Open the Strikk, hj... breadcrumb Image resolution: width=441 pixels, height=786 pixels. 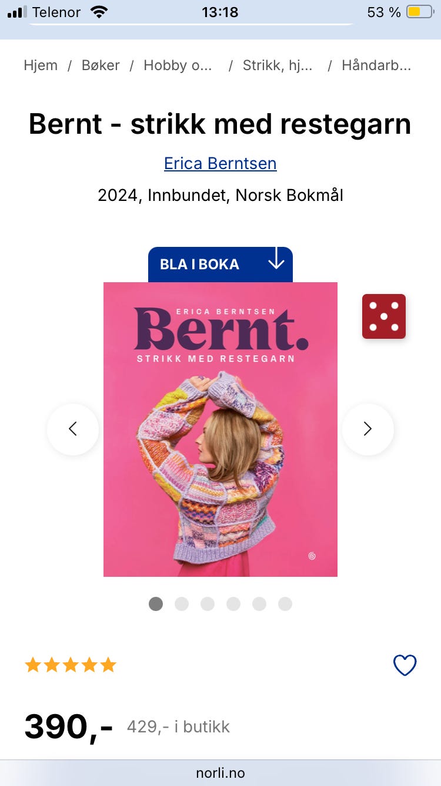point(278,65)
